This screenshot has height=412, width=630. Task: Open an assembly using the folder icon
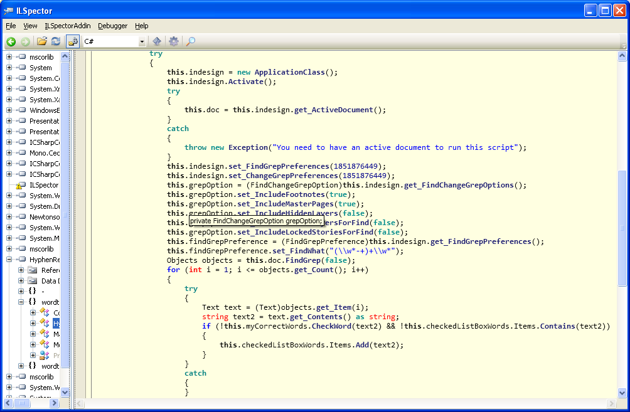42,41
